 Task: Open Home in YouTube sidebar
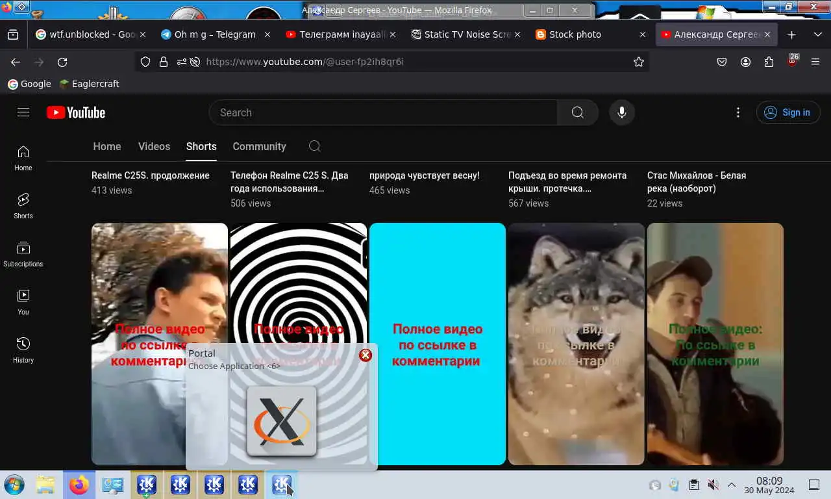[x=23, y=158]
